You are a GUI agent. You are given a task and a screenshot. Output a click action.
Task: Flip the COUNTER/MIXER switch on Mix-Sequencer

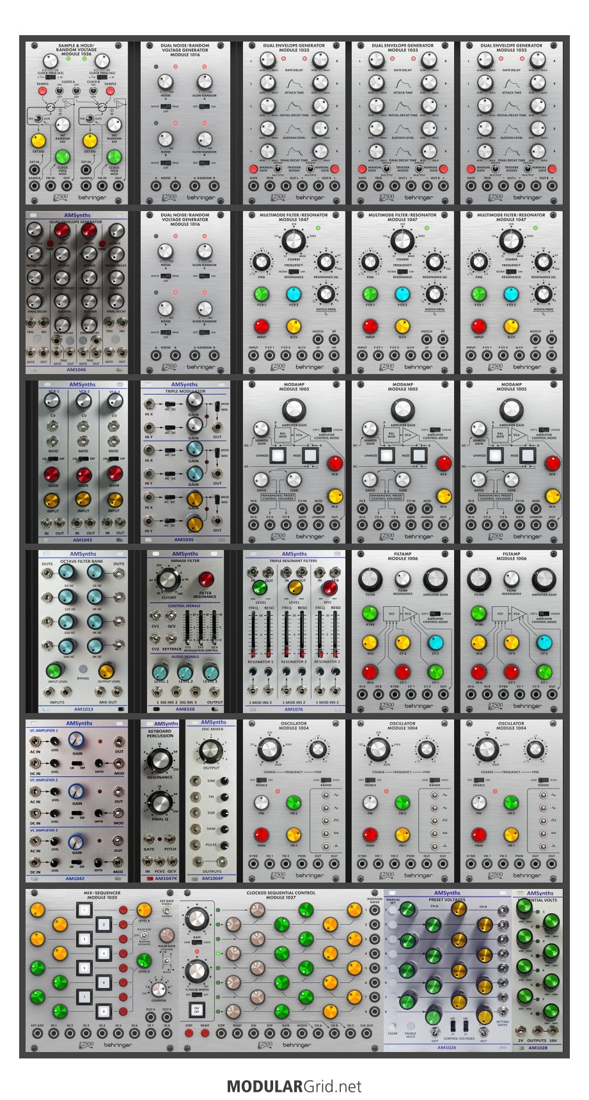coord(166,962)
